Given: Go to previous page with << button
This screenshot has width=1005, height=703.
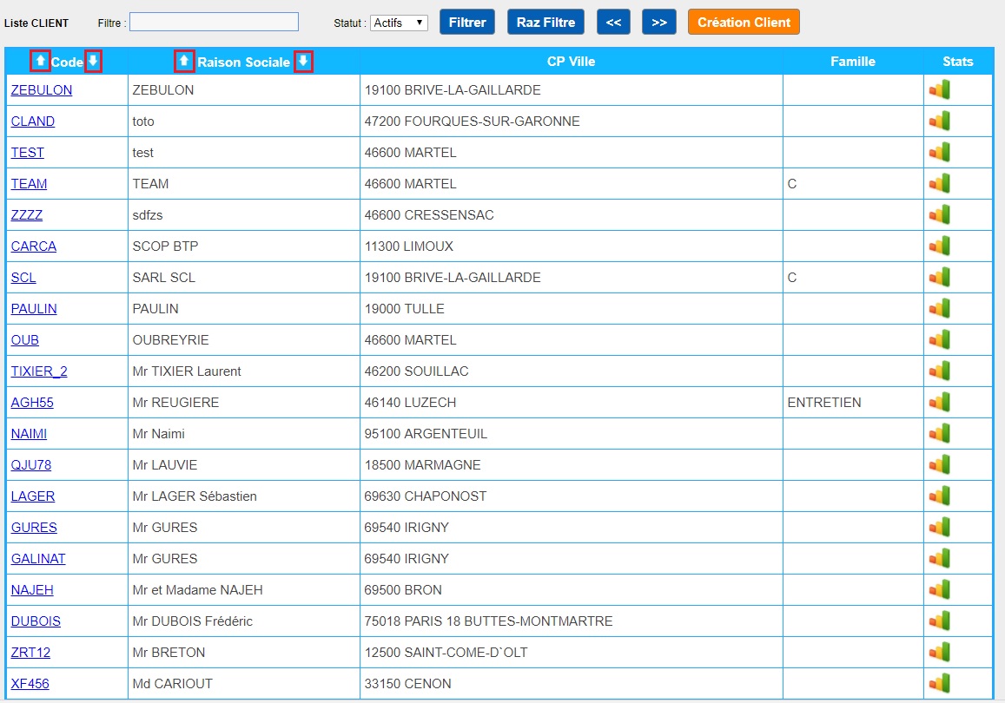Looking at the screenshot, I should point(613,23).
